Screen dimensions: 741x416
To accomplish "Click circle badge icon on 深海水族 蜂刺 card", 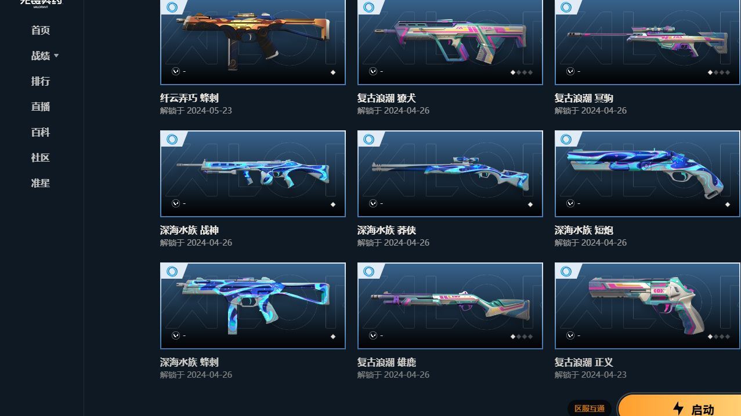I will 172,271.
